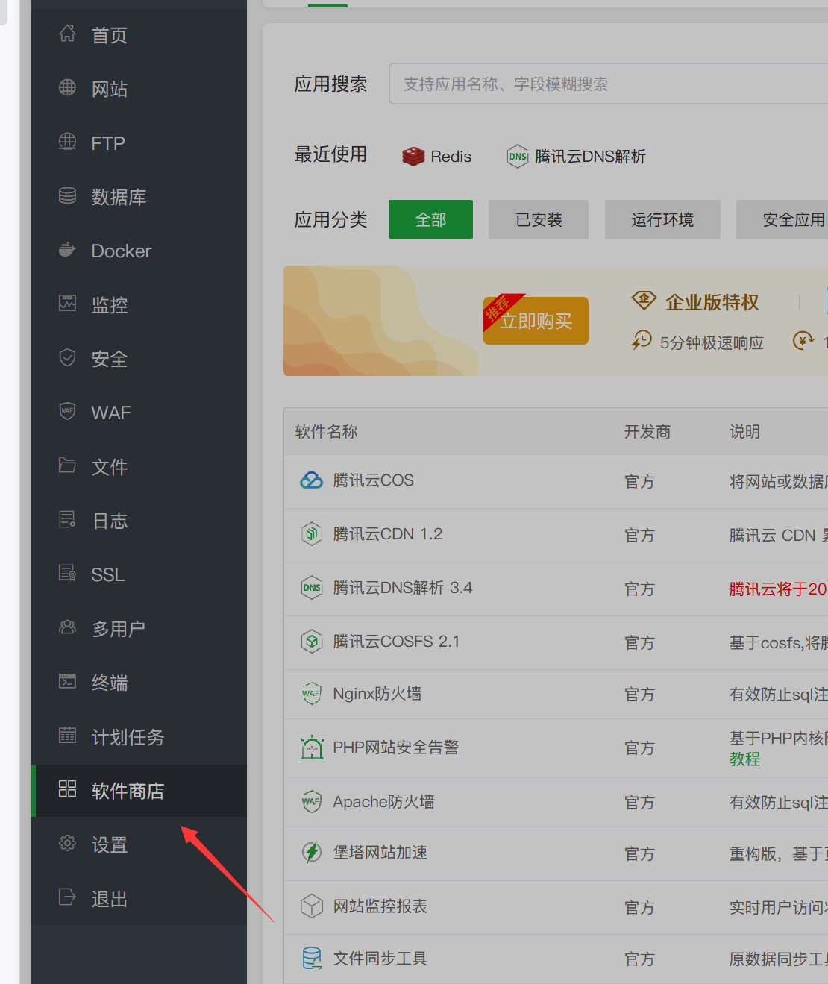828x984 pixels.
Task: Click the database icon beside 数据库
Action: [67, 195]
